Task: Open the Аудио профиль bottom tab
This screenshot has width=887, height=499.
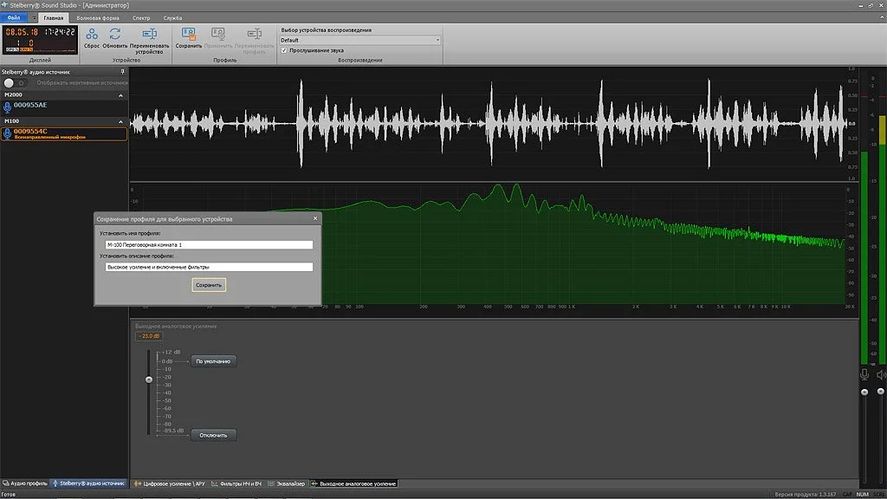Action: pos(25,483)
